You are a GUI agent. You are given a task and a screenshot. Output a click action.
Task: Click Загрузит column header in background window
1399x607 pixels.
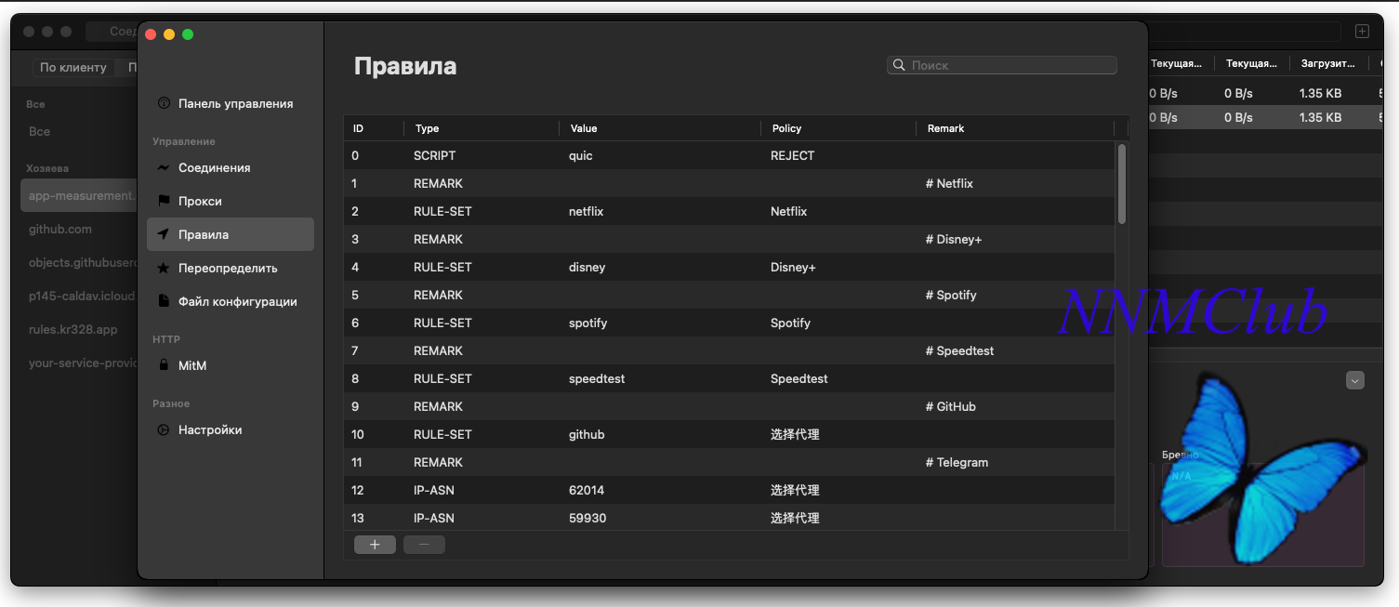[x=1327, y=64]
